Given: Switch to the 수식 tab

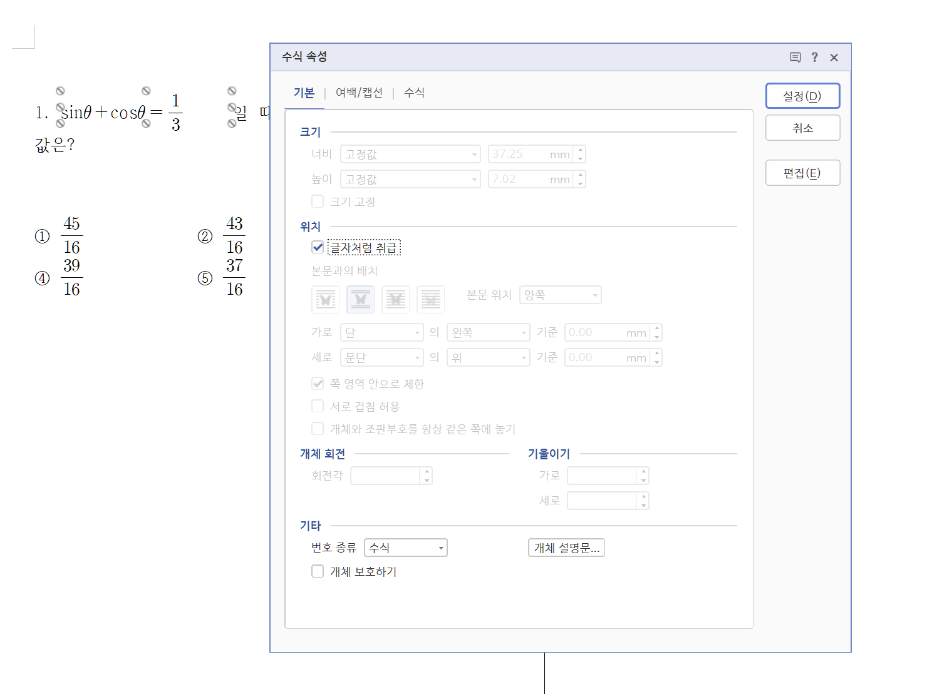Looking at the screenshot, I should click(414, 92).
